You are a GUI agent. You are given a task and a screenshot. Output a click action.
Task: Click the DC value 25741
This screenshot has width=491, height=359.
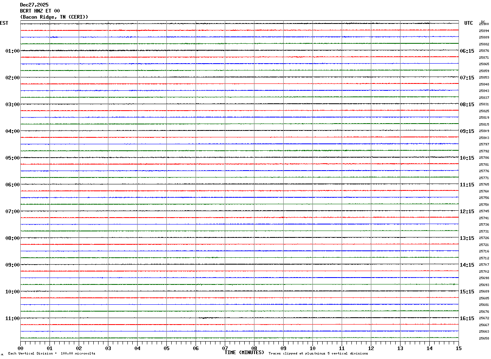(x=484, y=218)
